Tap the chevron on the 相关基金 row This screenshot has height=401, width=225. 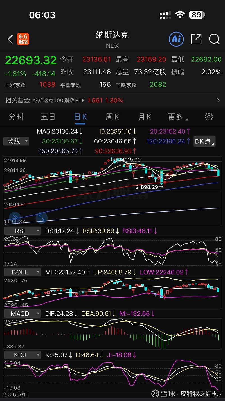pyautogui.click(x=217, y=100)
